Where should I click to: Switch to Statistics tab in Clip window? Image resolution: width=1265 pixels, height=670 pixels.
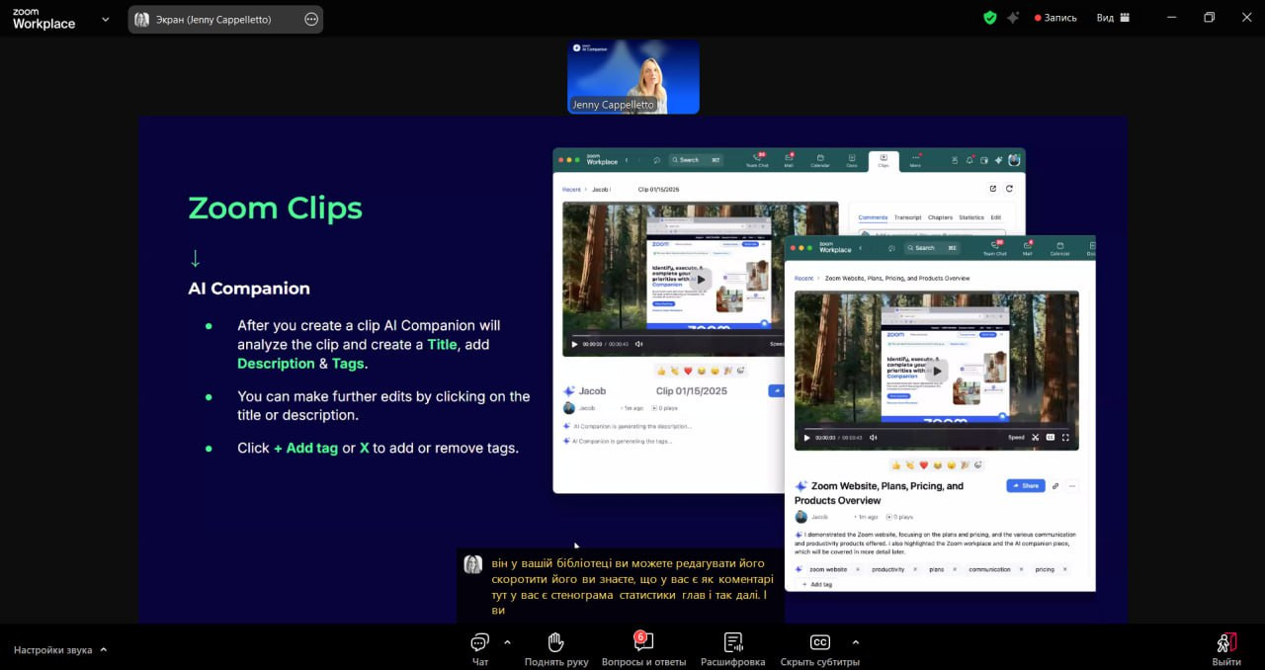click(971, 217)
